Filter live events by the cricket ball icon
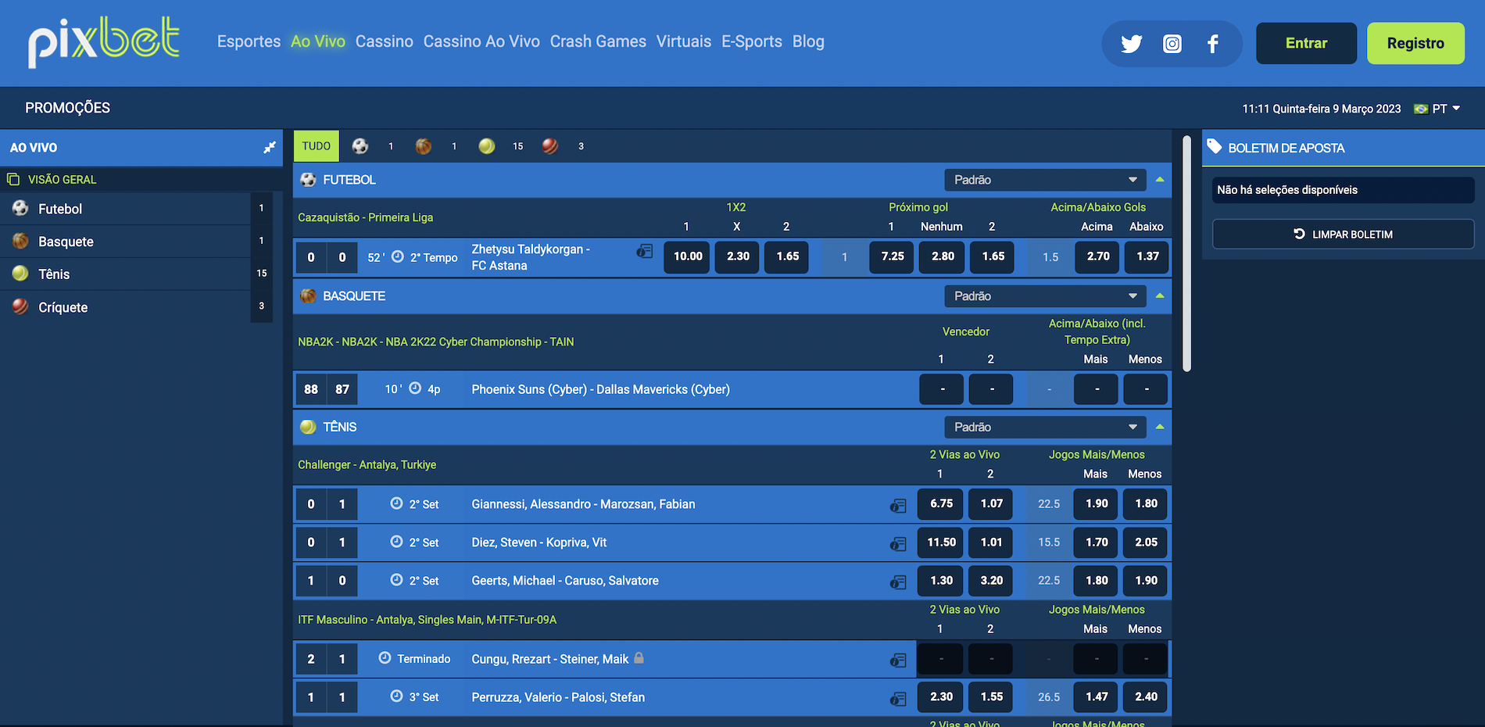This screenshot has height=727, width=1485. pos(550,146)
